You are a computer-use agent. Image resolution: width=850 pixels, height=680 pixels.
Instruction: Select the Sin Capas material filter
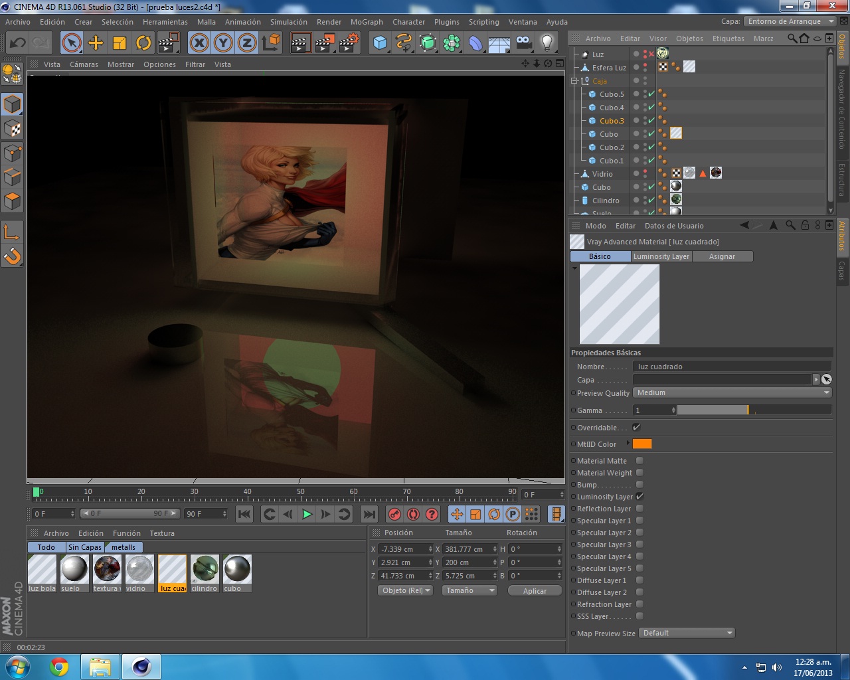point(85,547)
